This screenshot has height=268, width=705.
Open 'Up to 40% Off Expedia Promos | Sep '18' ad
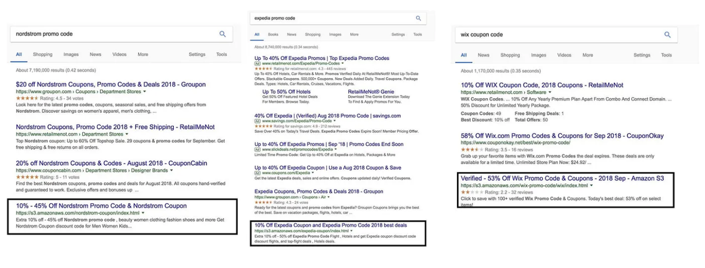329,144
